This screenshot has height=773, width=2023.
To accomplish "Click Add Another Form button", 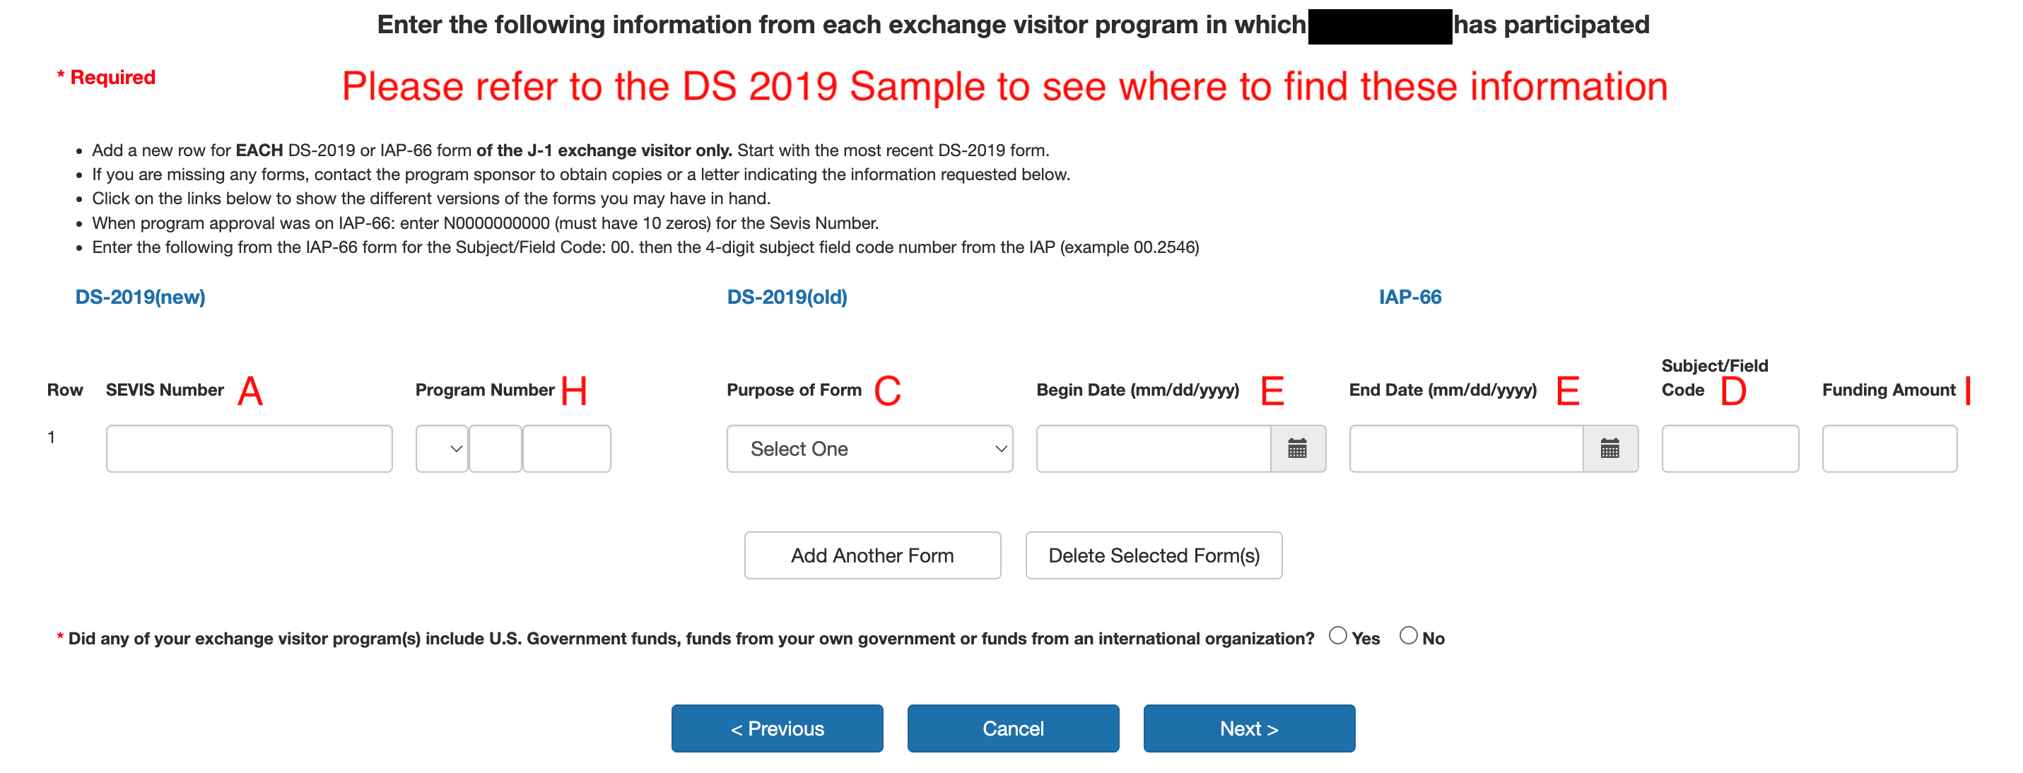I will coord(872,555).
